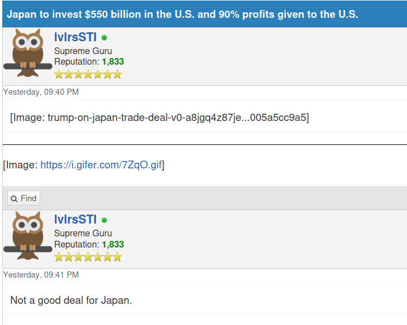407x325 pixels.
Task: Click the second post's owl avatar
Action: click(28, 236)
